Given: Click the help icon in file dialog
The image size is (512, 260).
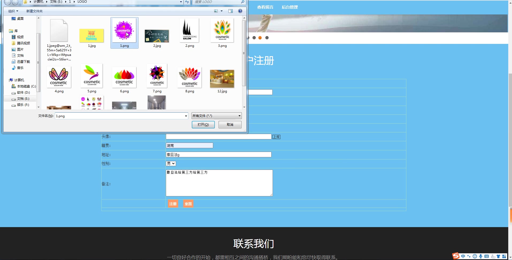Looking at the screenshot, I should [240, 11].
